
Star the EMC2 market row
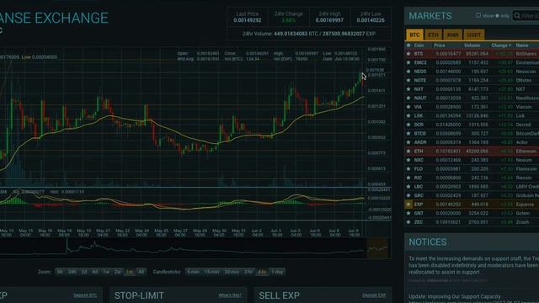[408, 62]
